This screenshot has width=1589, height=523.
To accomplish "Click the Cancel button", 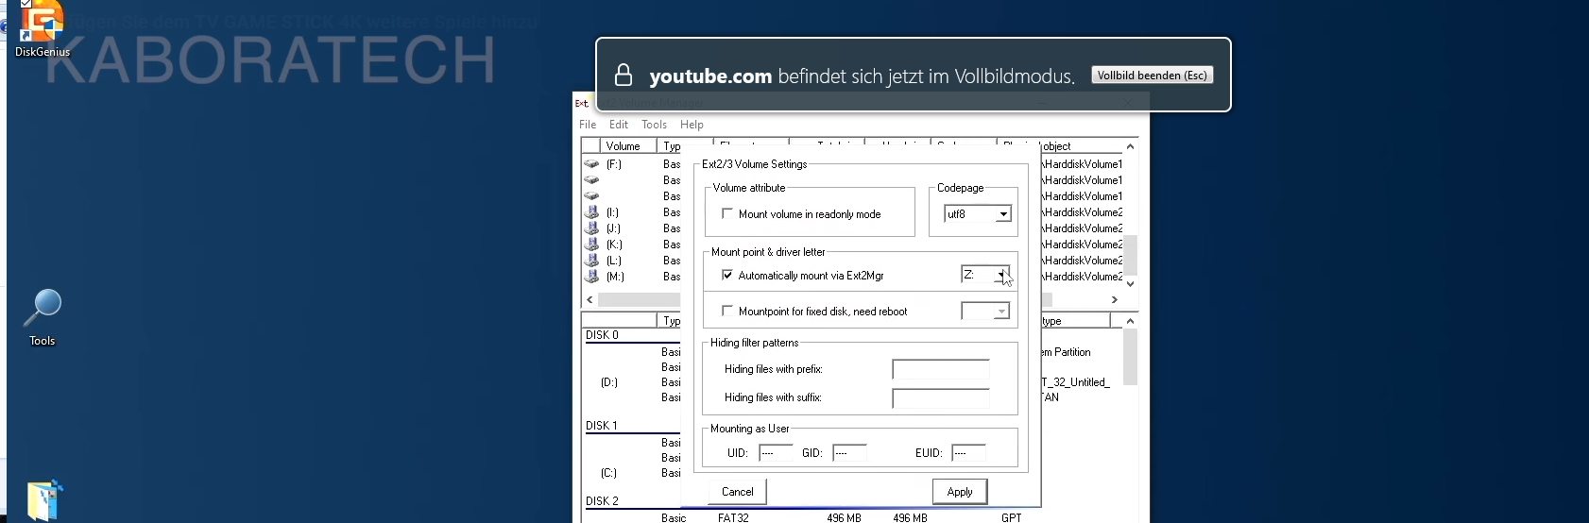I will pos(738,492).
